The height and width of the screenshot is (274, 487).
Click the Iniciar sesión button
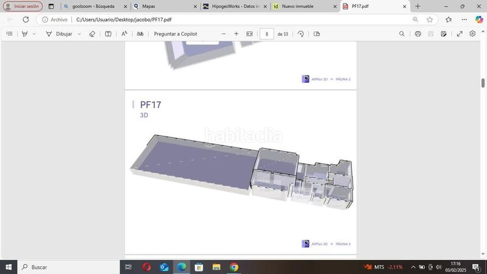22,7
